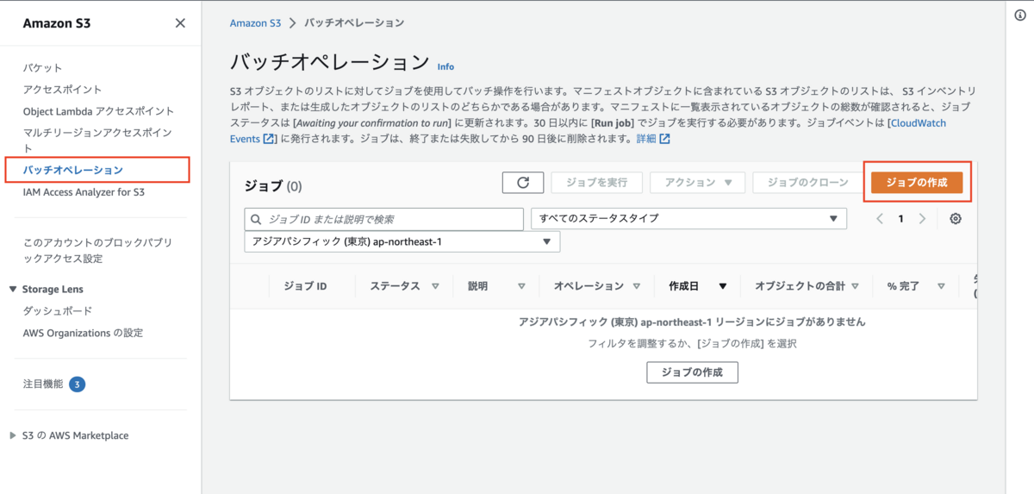The width and height of the screenshot is (1034, 494).
Task: Sort by ステータス column arrow
Action: (x=435, y=286)
